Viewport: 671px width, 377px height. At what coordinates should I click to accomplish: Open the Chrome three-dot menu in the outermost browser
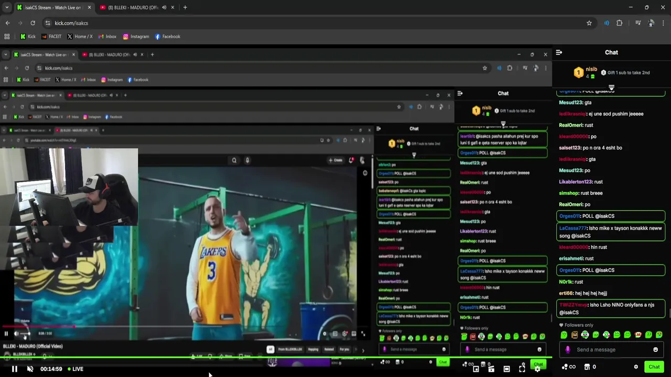(664, 23)
